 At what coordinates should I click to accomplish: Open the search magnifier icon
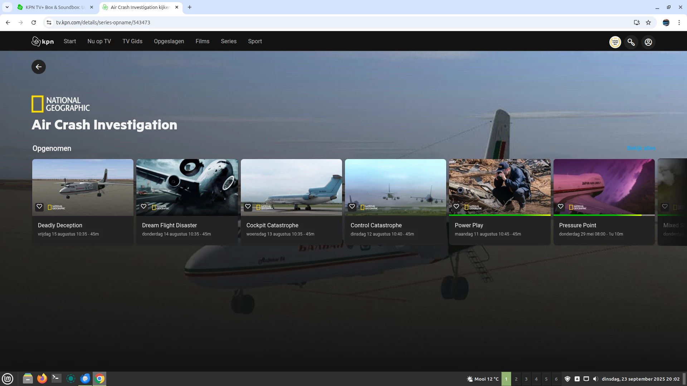point(631,42)
